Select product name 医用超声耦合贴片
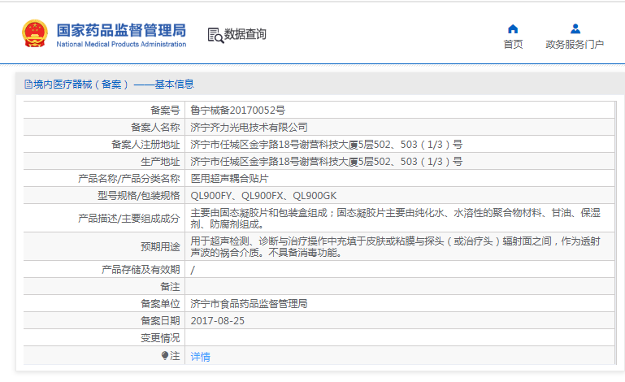Image resolution: width=625 pixels, height=382 pixels. click(229, 178)
